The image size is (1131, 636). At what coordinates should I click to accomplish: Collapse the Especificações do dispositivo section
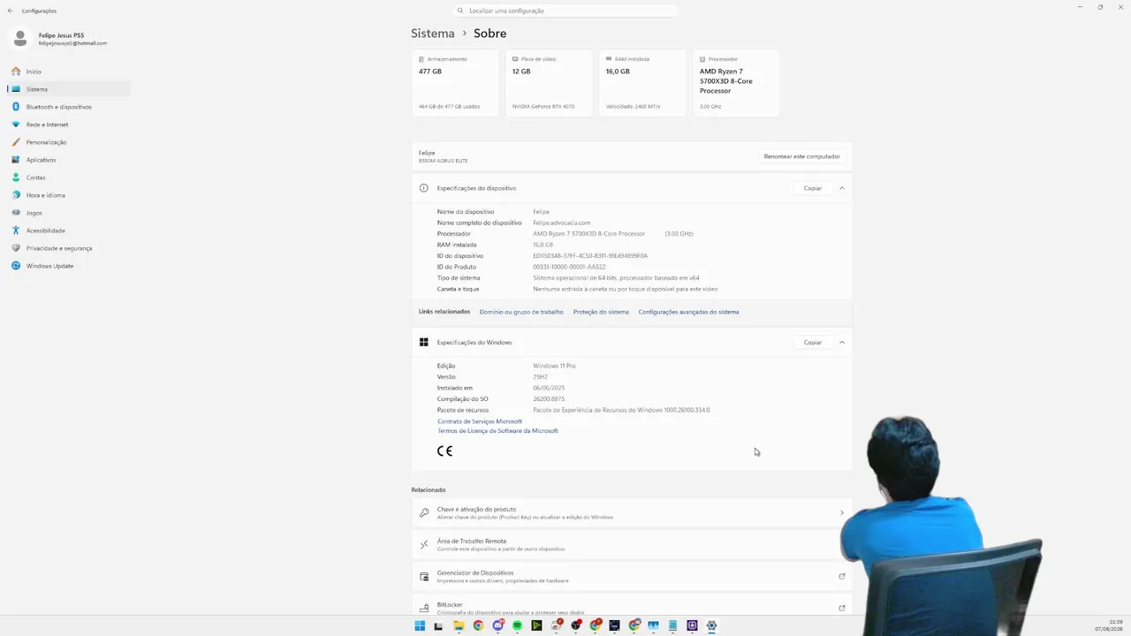[x=842, y=188]
